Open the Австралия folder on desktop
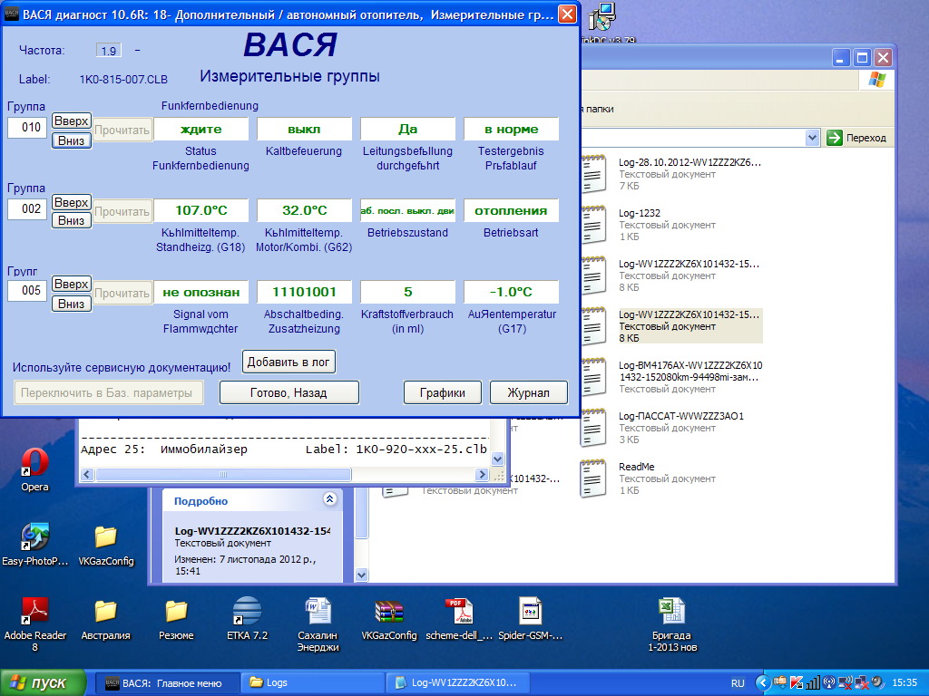The width and height of the screenshot is (929, 696). (x=105, y=612)
